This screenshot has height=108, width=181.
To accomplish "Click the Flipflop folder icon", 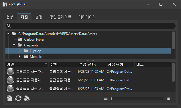I will (x=26, y=51).
